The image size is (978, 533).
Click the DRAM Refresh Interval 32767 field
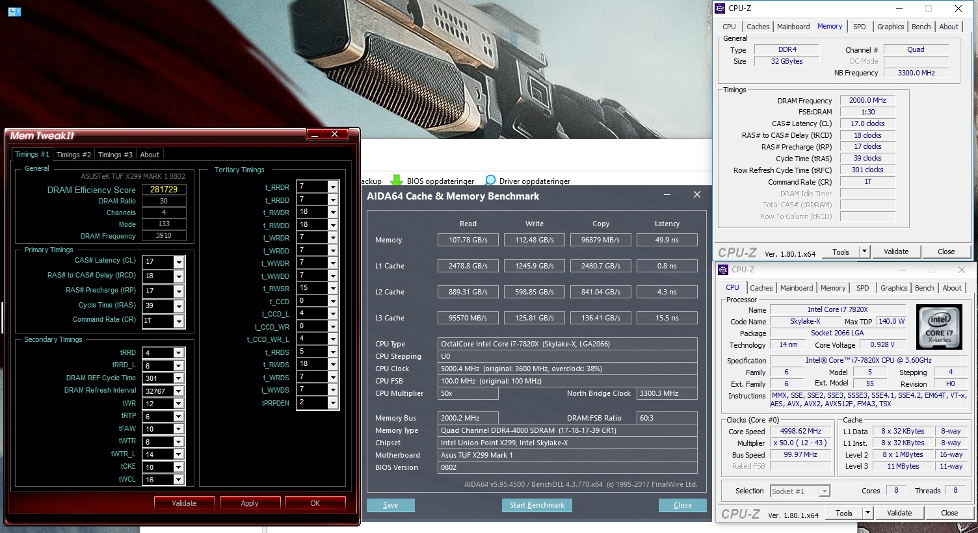coord(158,391)
